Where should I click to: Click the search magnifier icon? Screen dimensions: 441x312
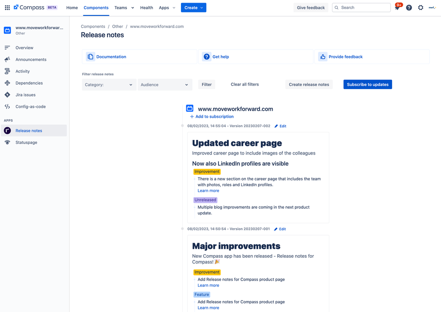point(336,8)
